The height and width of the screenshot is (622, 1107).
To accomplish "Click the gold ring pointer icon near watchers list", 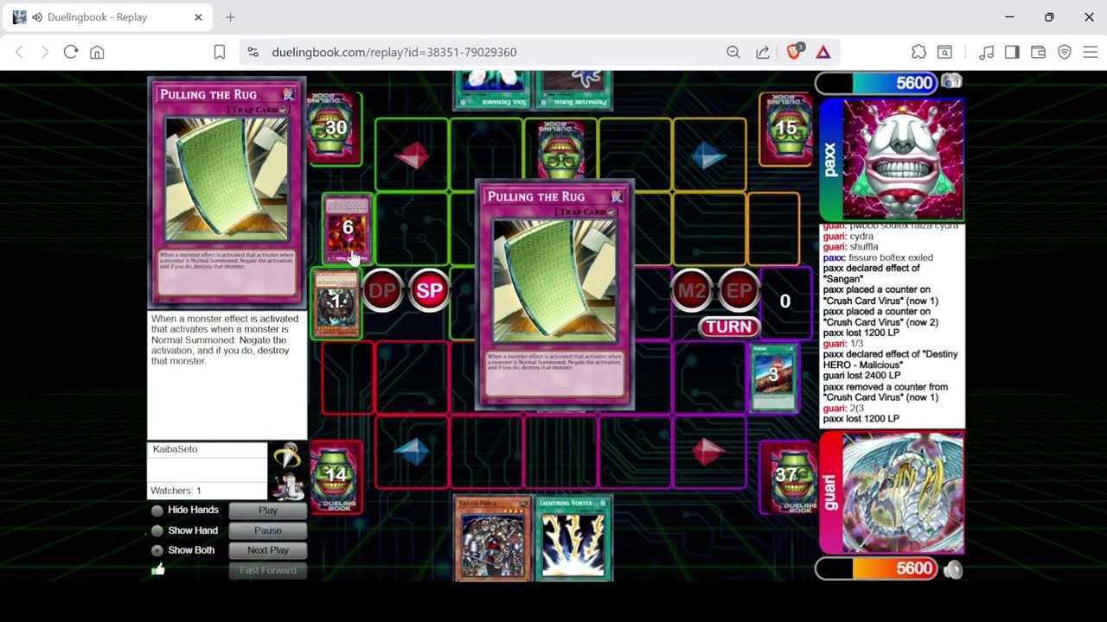I will 286,455.
